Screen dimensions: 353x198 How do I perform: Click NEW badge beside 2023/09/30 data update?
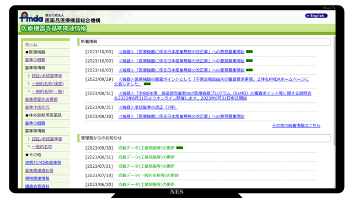(x=180, y=148)
